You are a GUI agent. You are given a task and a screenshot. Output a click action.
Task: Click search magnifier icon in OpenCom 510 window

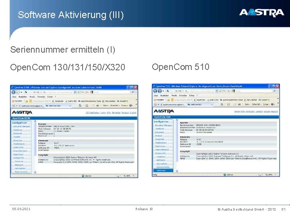click(274, 91)
